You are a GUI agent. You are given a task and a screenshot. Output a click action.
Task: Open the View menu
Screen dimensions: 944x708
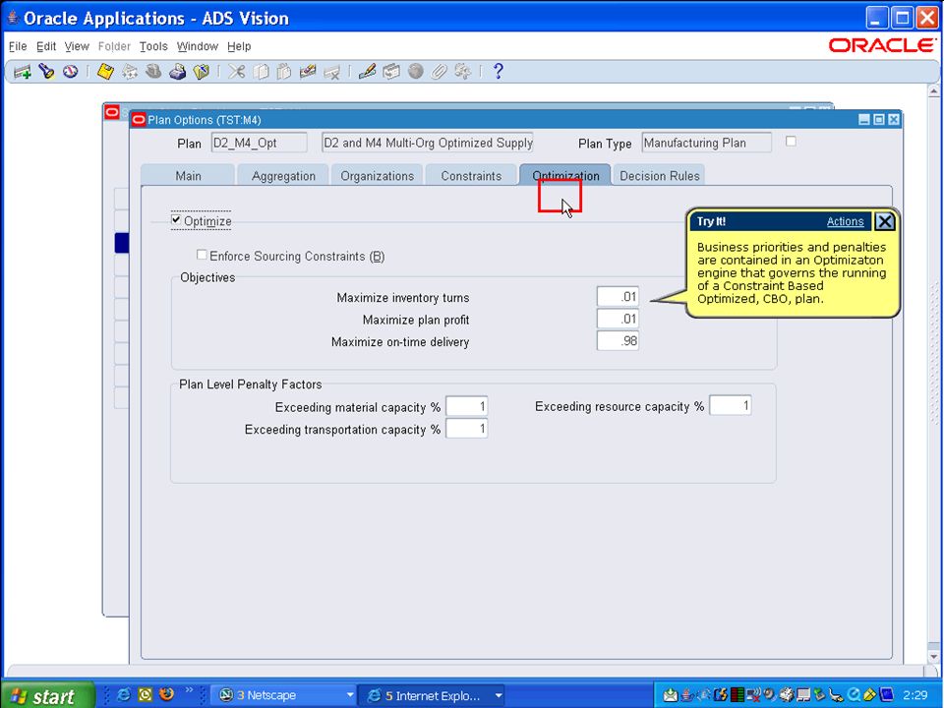pyautogui.click(x=77, y=46)
